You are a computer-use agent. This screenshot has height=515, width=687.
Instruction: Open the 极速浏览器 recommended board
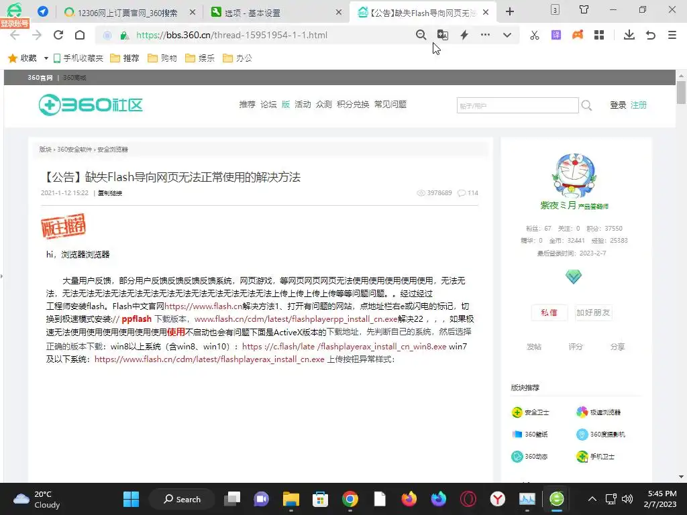point(598,412)
